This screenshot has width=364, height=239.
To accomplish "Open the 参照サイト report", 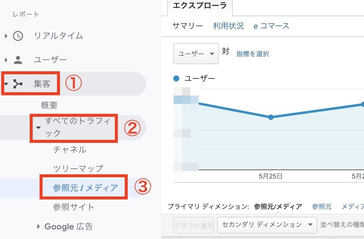I will [x=73, y=207].
